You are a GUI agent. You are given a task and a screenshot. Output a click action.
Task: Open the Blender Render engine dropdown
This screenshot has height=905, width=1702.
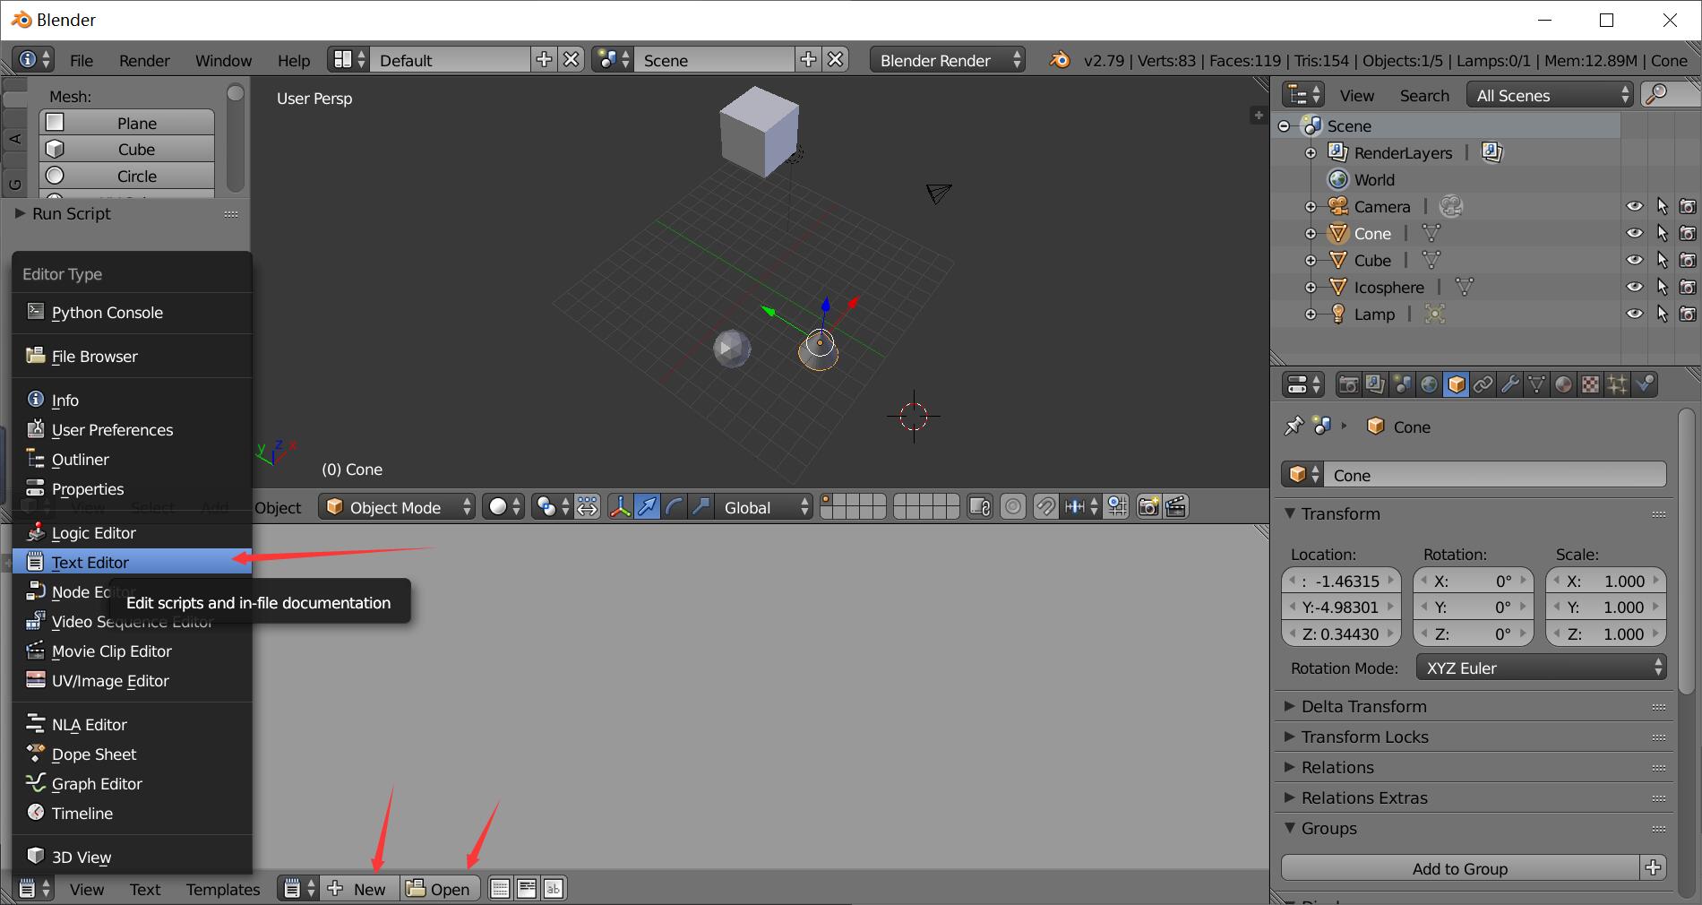(x=948, y=60)
